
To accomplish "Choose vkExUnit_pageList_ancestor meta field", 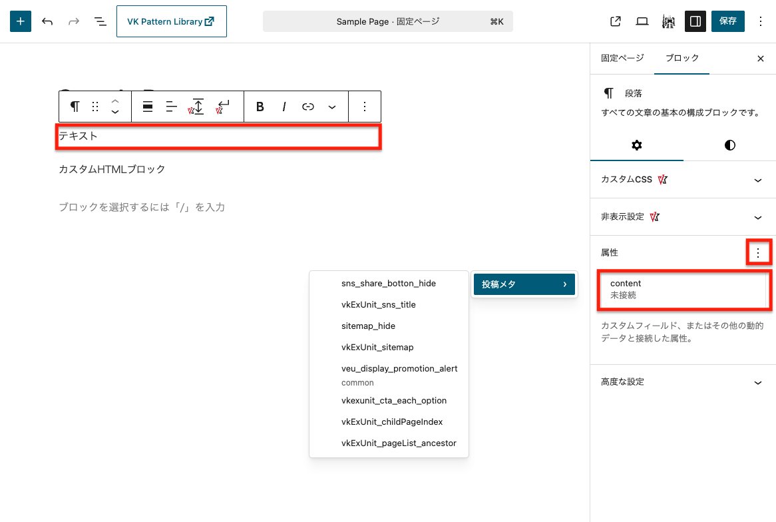I will point(389,443).
